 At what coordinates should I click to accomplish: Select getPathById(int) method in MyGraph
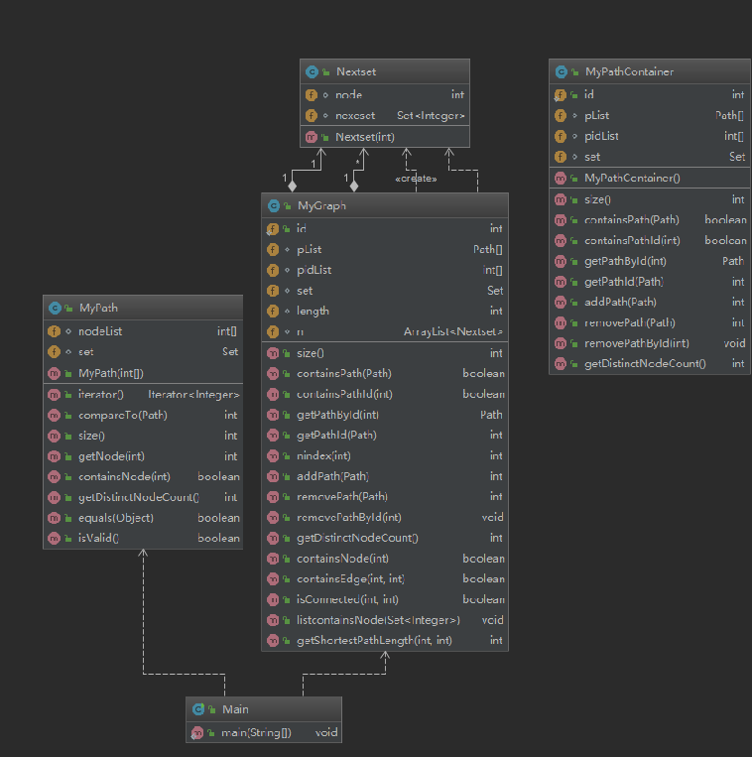[337, 415]
